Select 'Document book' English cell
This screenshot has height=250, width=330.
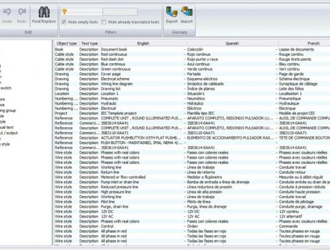coord(114,49)
